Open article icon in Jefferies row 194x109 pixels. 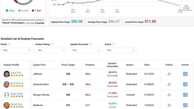[185, 74]
